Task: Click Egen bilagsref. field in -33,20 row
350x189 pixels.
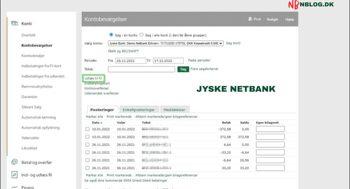Action: click(270, 152)
